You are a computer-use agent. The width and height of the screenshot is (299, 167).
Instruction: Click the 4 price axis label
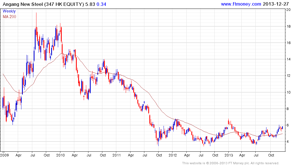click(x=288, y=142)
